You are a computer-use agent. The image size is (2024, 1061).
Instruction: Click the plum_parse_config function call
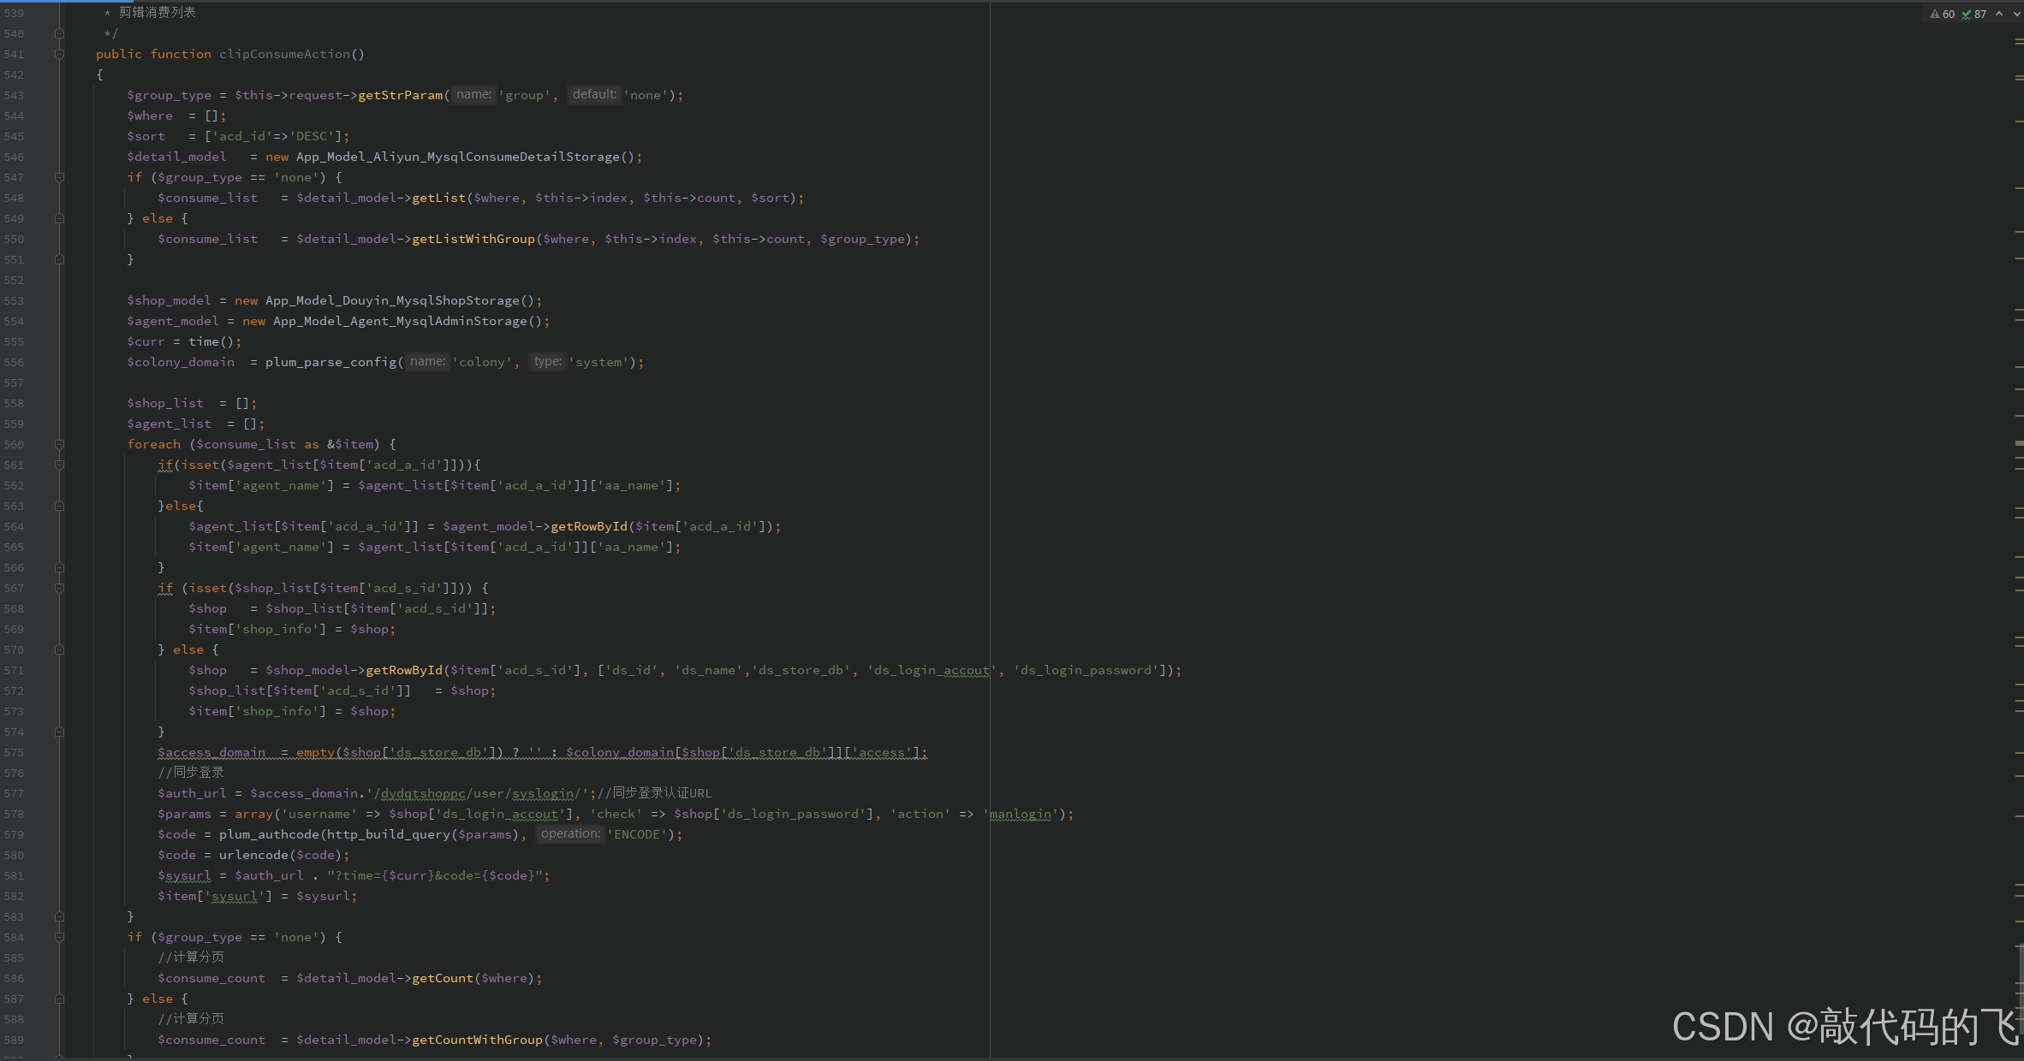pyautogui.click(x=330, y=362)
